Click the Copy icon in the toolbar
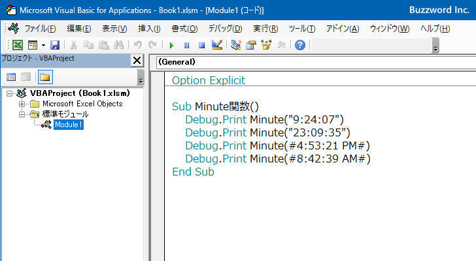Screen dimensions: 476x261 pyautogui.click(x=88, y=45)
